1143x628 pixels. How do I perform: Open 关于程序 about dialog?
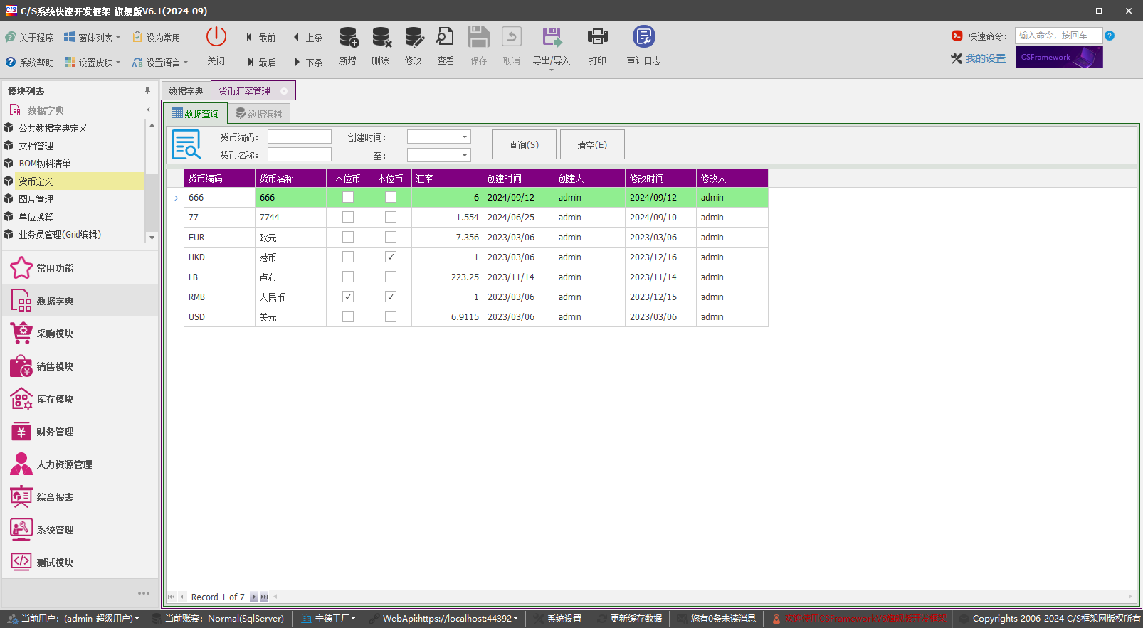pos(29,38)
